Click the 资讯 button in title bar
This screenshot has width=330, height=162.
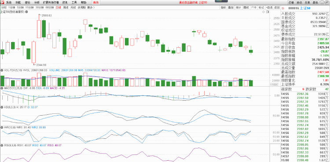click(x=299, y=3)
